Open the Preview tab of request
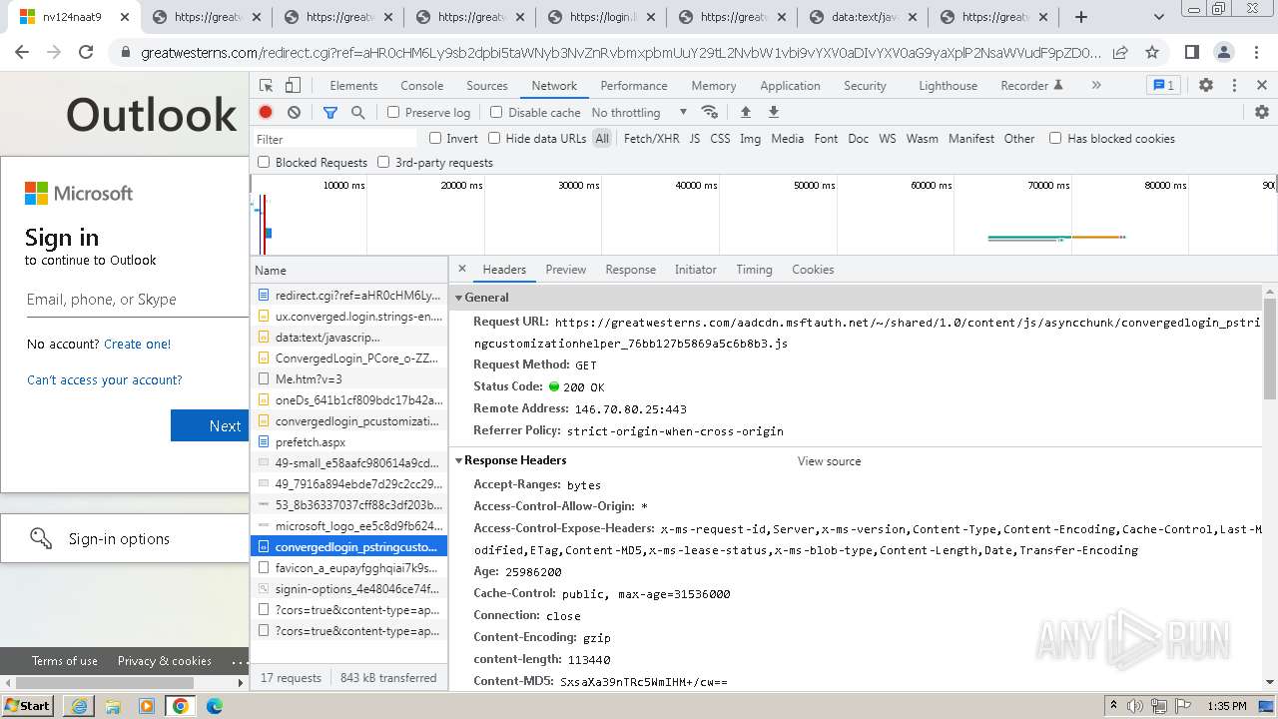This screenshot has width=1278, height=719. click(x=566, y=270)
